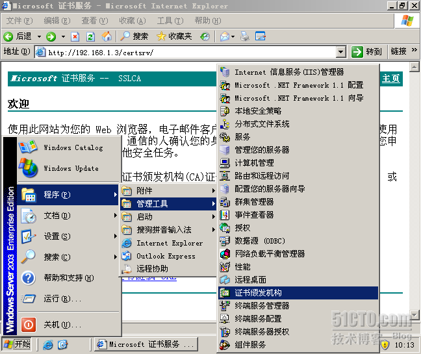Image resolution: width=421 pixels, height=354 pixels.
Task: Launch Outlook Express from Programs menu
Action: tap(168, 256)
